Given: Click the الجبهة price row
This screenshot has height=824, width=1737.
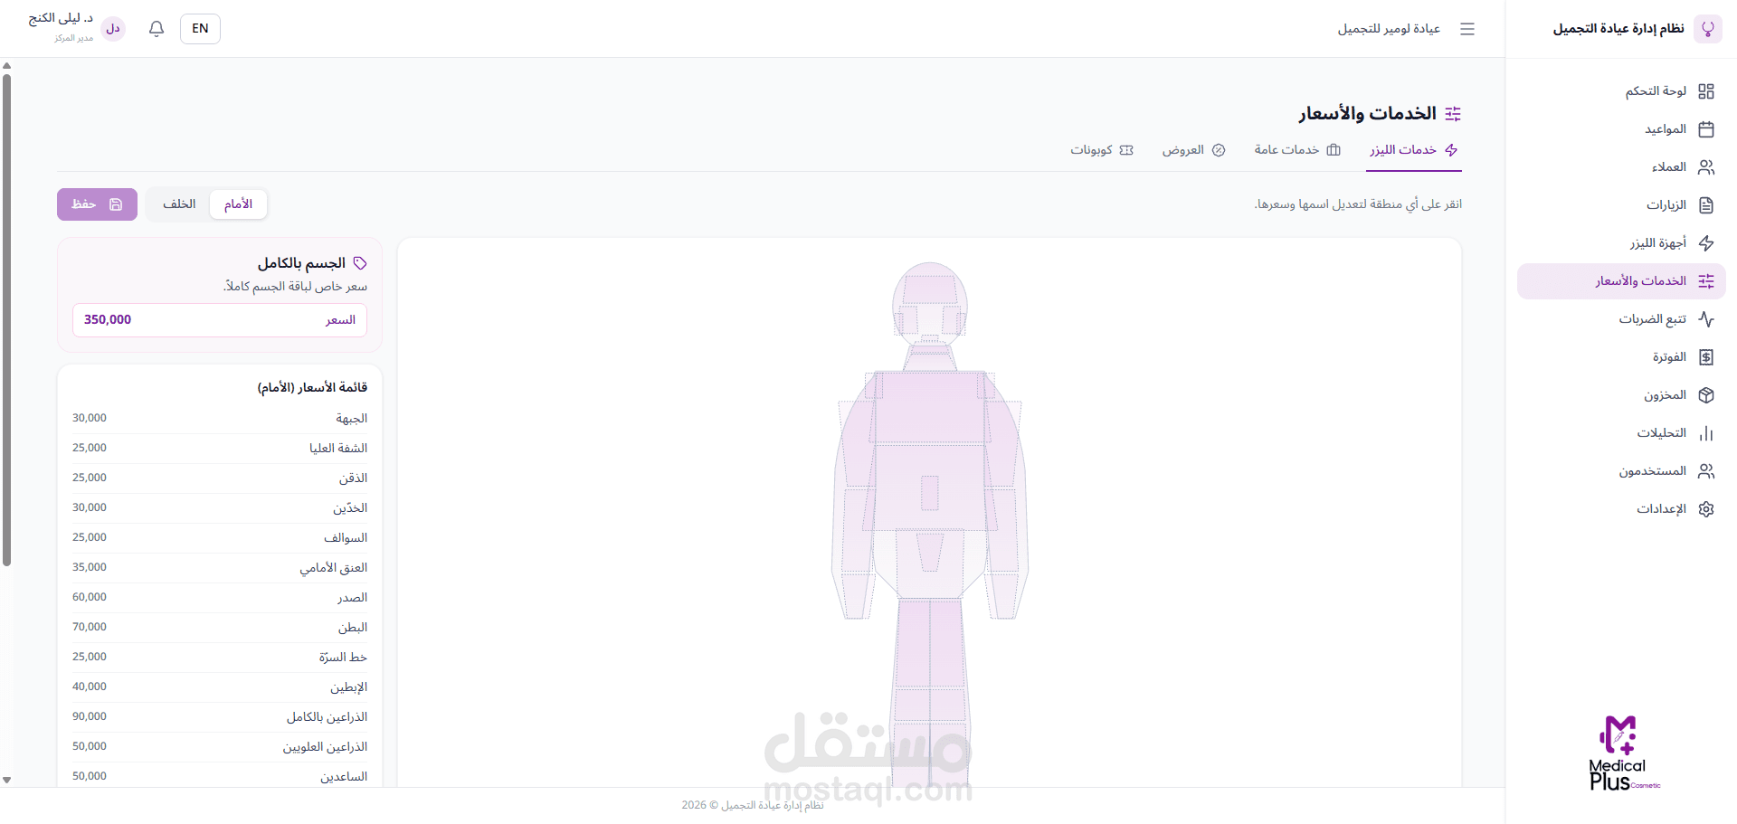Looking at the screenshot, I should (220, 419).
